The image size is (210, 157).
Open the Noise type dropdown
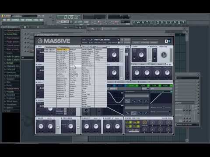click(x=50, y=118)
